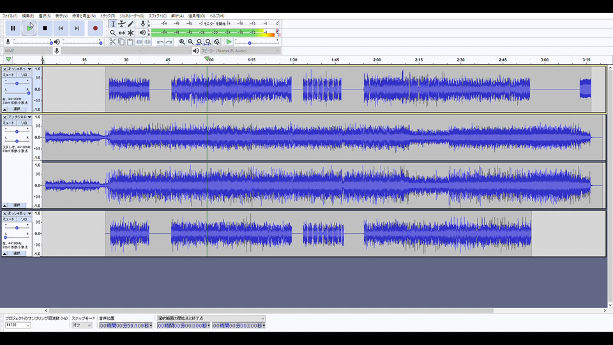
Task: Open the スナップモード オフ dropdown
Action: click(x=82, y=325)
